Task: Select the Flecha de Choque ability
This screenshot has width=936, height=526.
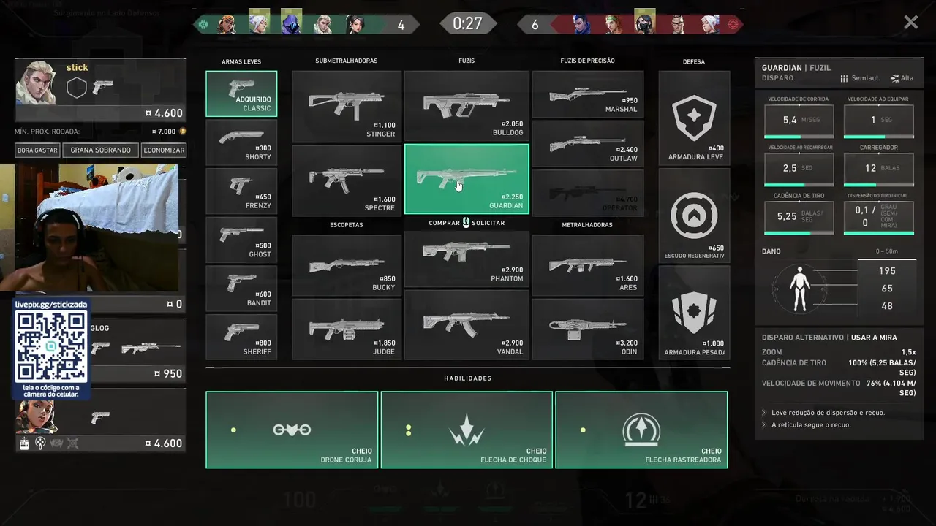Action: click(467, 430)
